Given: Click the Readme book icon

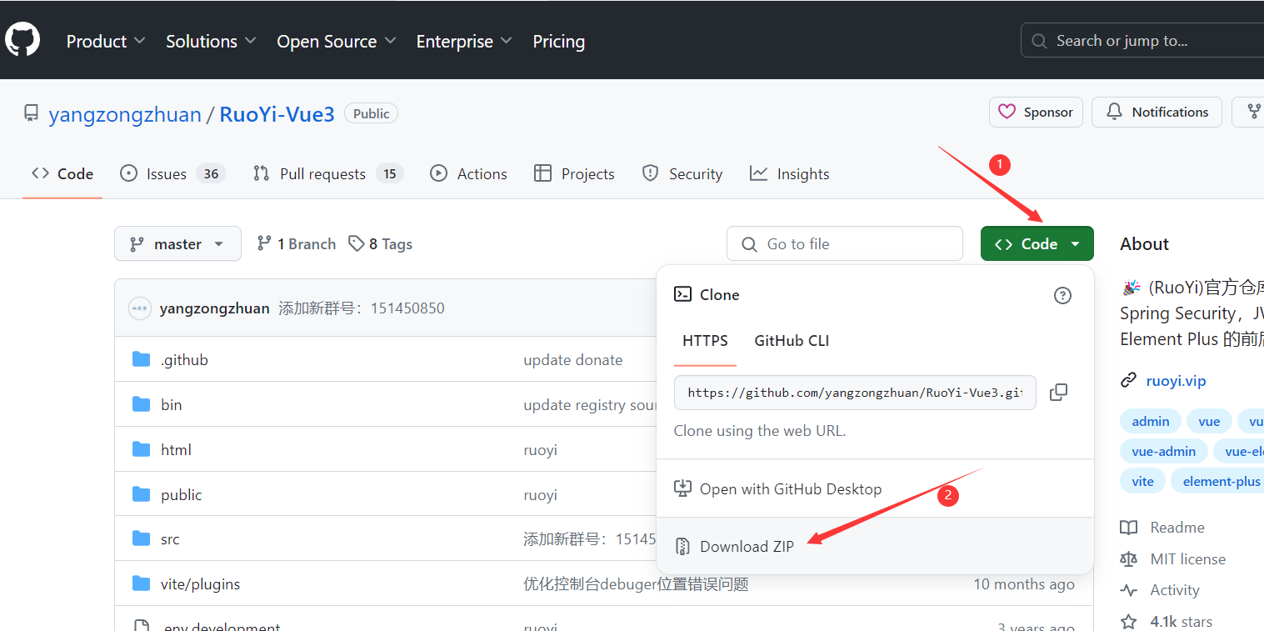Looking at the screenshot, I should coord(1129,527).
